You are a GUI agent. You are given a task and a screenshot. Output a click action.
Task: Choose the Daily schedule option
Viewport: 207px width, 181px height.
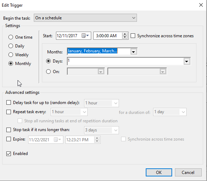[x=11, y=46]
